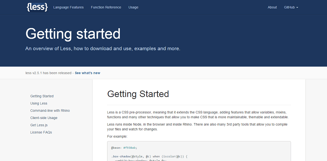Click the @base: #f938ab; code line

pos(124,148)
